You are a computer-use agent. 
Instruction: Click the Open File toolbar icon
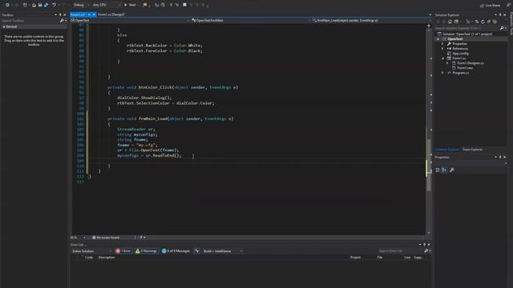click(x=34, y=5)
